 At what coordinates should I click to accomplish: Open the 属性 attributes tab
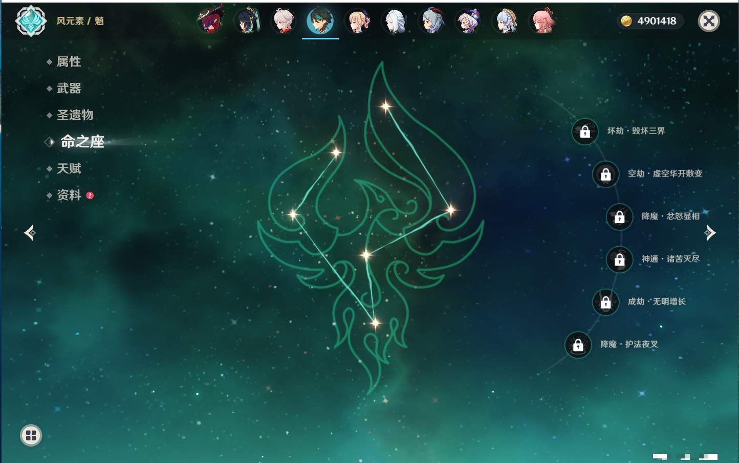click(69, 62)
